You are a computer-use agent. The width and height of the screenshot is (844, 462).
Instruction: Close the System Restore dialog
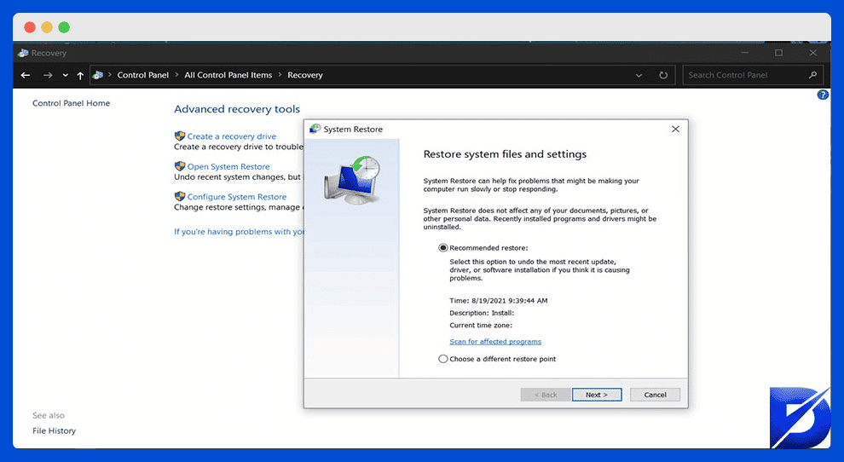(675, 130)
